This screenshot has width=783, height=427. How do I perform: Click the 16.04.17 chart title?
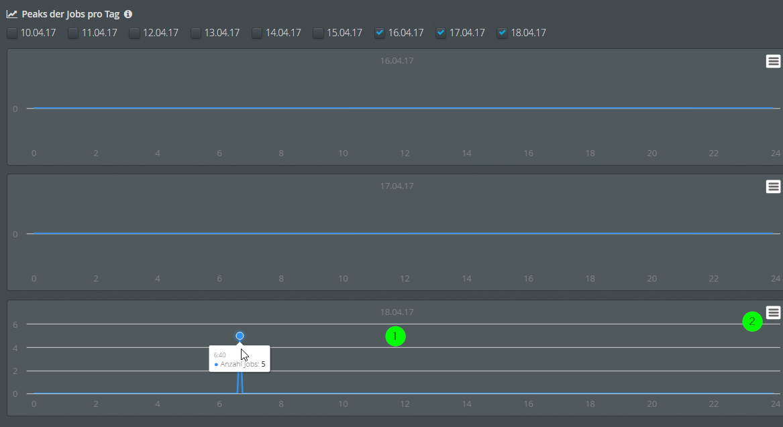tap(397, 61)
